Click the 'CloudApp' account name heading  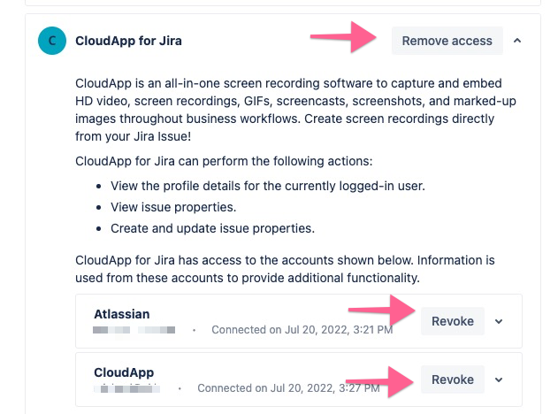coord(124,372)
